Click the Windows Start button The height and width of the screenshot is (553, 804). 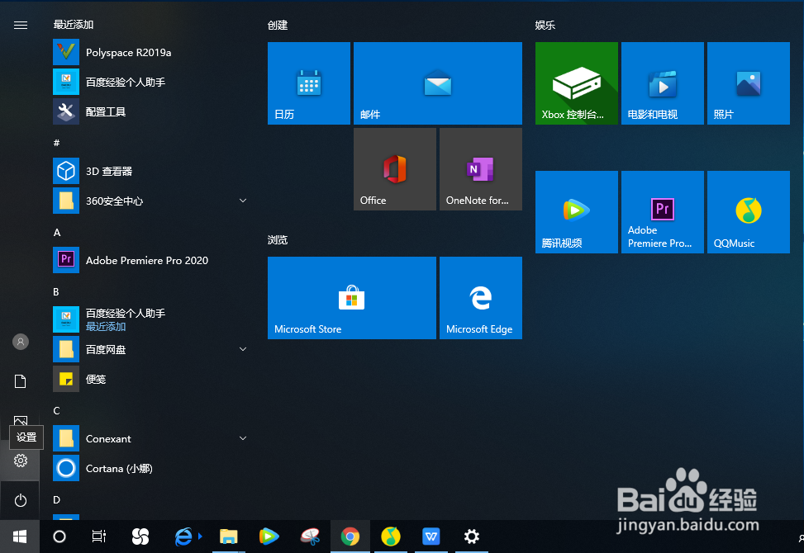(x=20, y=536)
